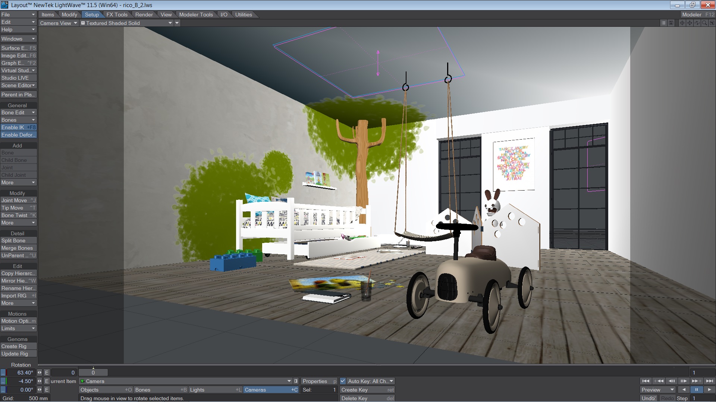
Task: Maximize viewport with corner icon
Action: point(712,23)
